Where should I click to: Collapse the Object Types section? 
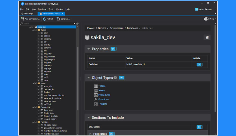89,78
